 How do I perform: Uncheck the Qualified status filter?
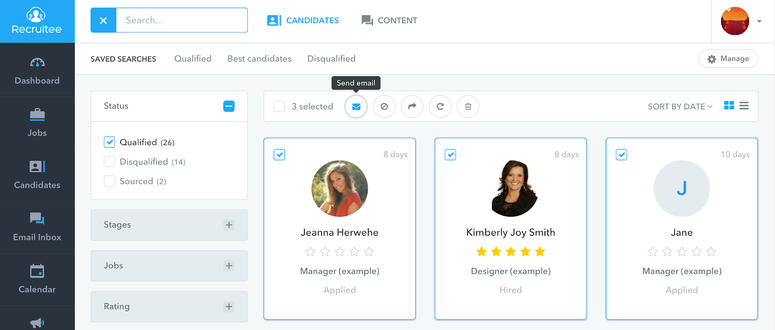[109, 142]
